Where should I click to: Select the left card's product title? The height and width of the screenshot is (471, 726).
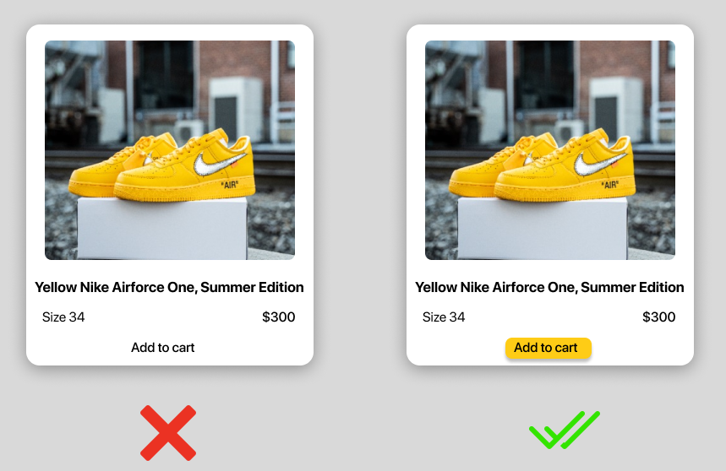[x=170, y=288]
